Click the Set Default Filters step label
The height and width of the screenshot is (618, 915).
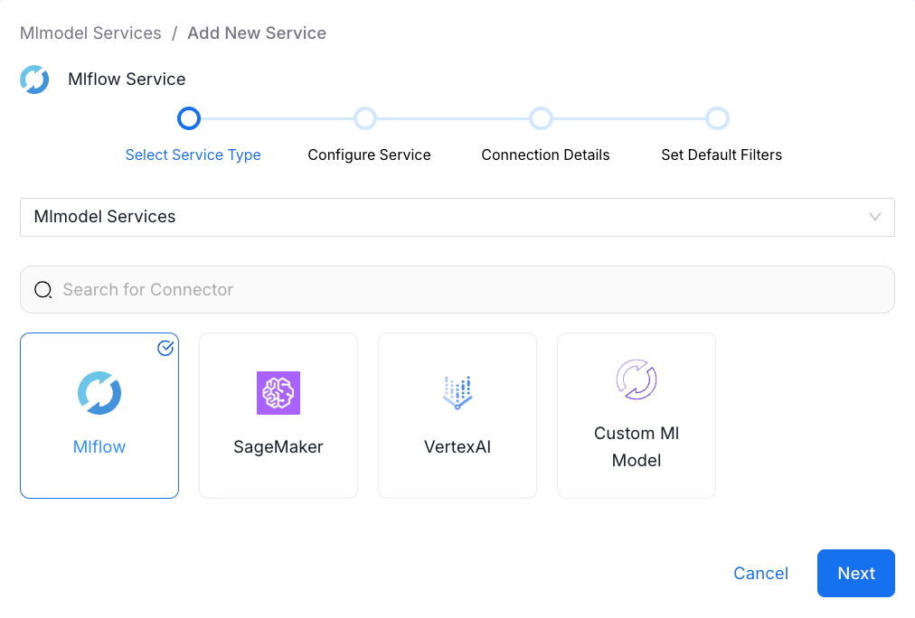pos(722,154)
